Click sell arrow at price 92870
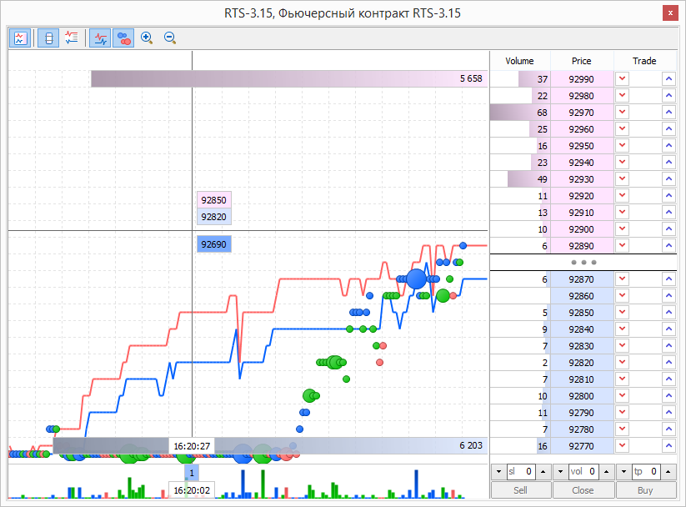This screenshot has width=686, height=507. click(622, 279)
